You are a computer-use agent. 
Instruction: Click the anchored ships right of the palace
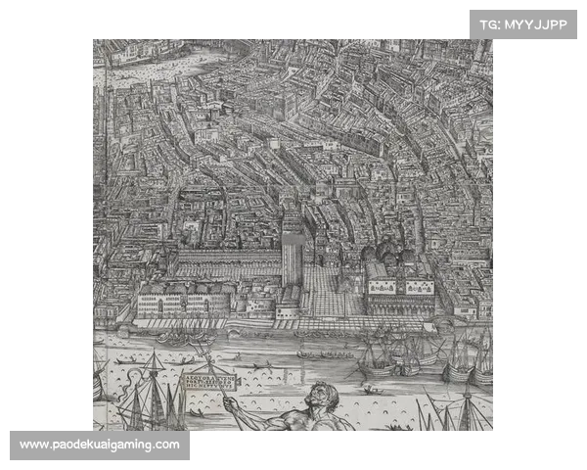pos(391,354)
